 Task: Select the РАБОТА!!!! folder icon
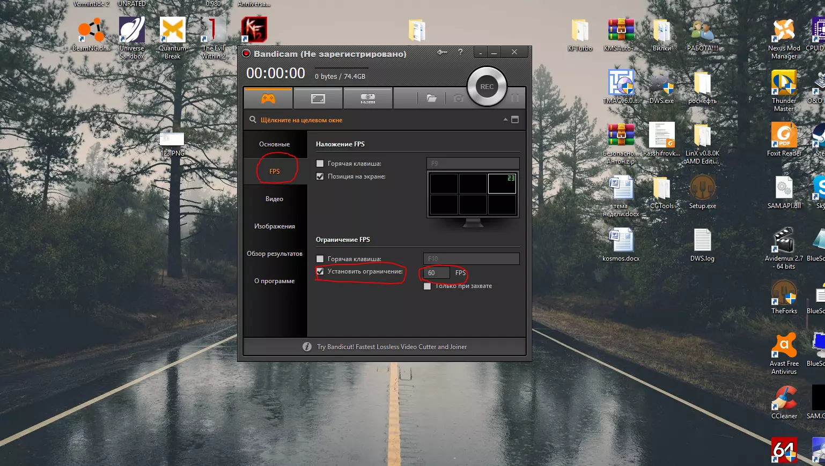point(703,34)
